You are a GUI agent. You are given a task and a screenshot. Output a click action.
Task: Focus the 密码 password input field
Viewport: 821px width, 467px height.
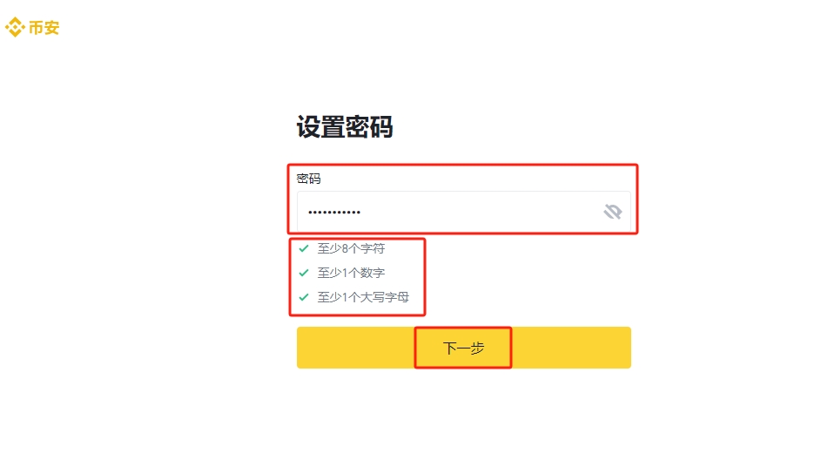pyautogui.click(x=463, y=212)
